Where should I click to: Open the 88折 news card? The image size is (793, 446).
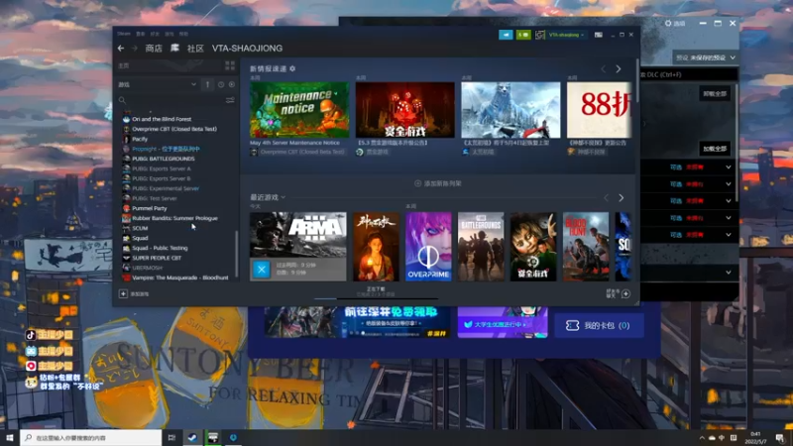(x=600, y=110)
